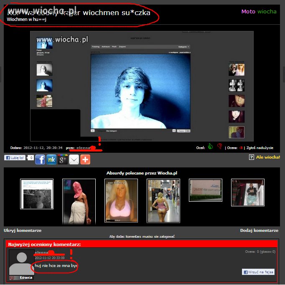Open recommended thumbnail of store aisle
This screenshot has width=285, height=285.
point(163,201)
